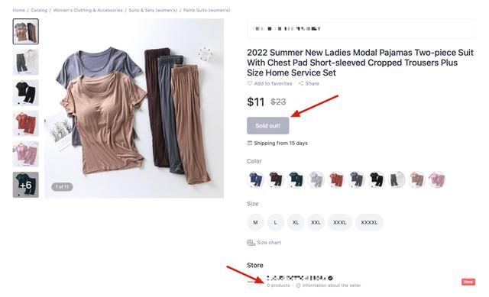Screen dimensions: 489x297
Task: Click the heart Add to favorites icon
Action: (250, 83)
